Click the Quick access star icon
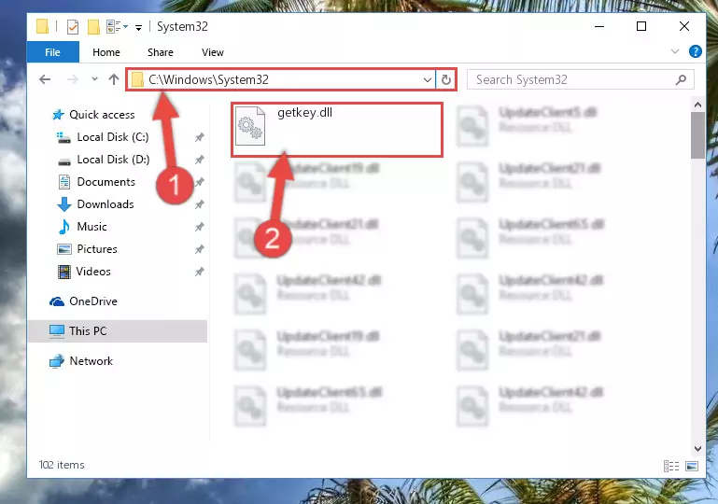The height and width of the screenshot is (504, 718). [58, 115]
